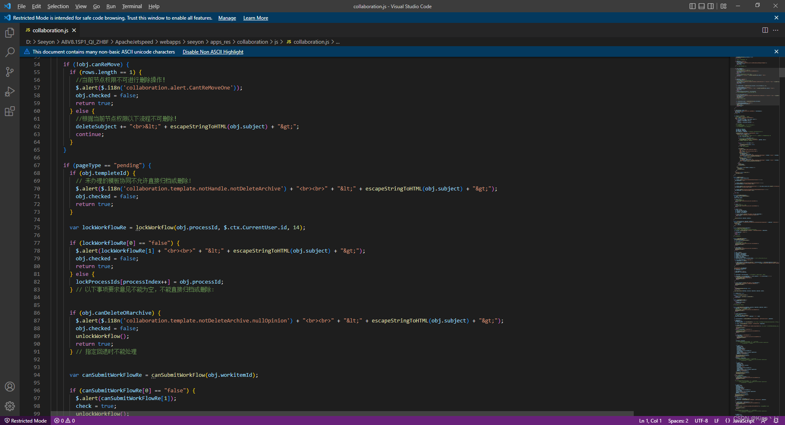Open the Run and Debug view

(x=10, y=92)
